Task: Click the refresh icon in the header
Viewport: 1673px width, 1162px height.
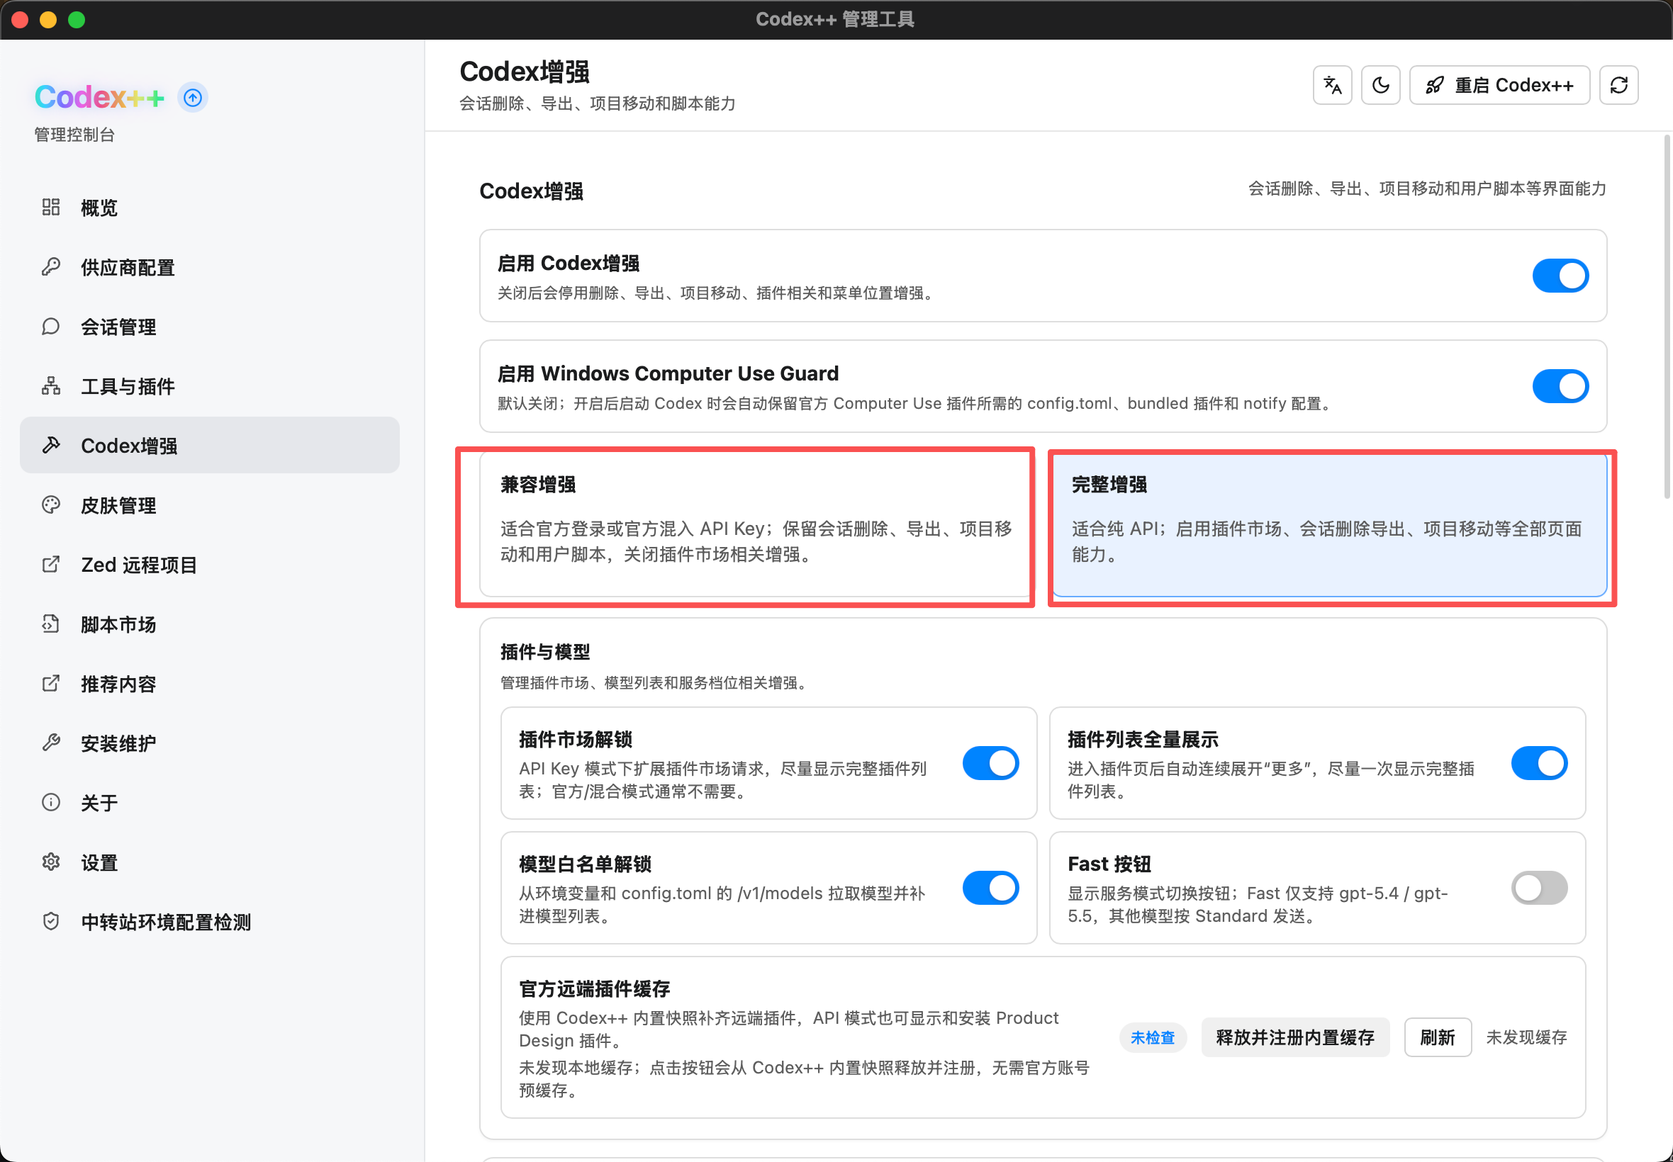Action: click(x=1618, y=85)
